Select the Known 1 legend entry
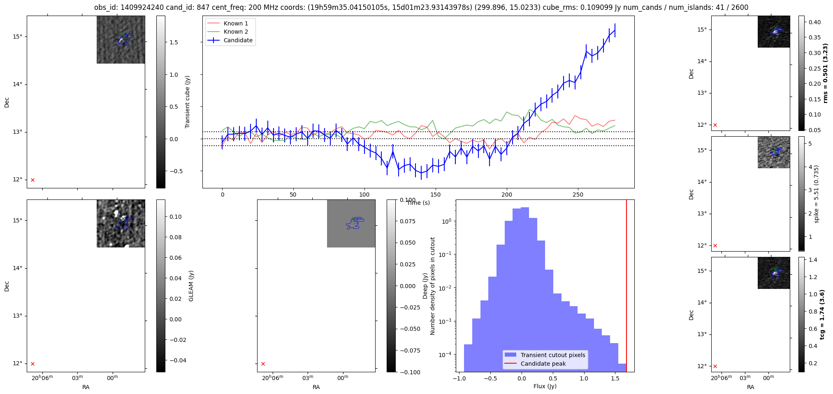 point(236,23)
